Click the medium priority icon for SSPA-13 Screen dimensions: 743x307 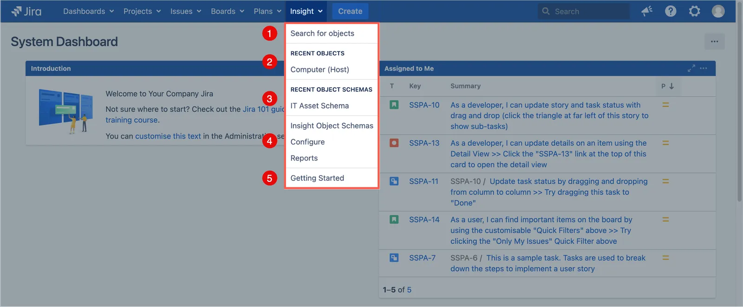(665, 143)
